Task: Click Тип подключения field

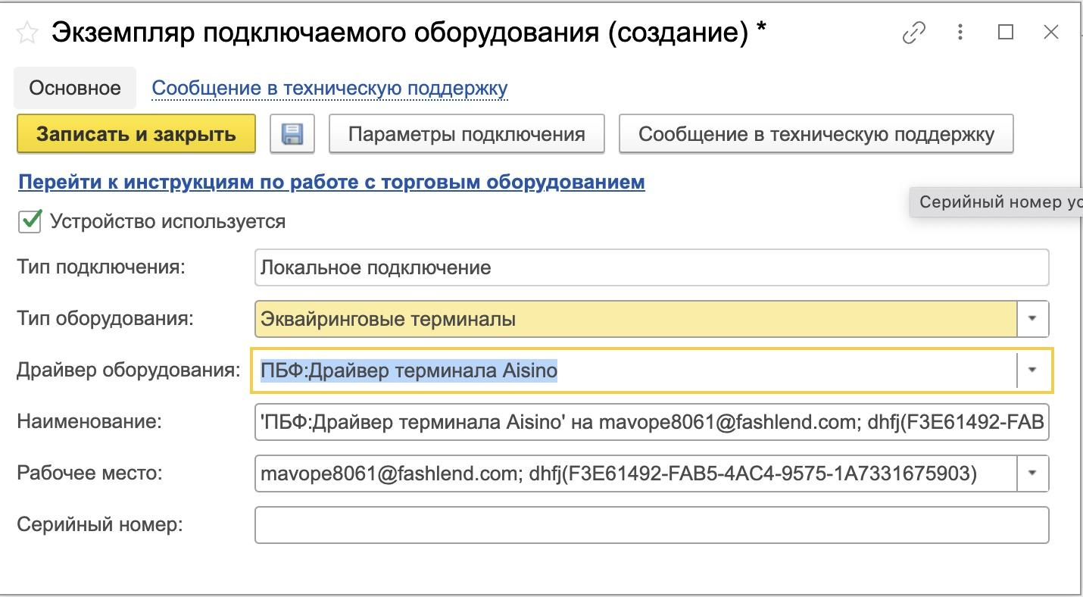Action: [x=651, y=267]
